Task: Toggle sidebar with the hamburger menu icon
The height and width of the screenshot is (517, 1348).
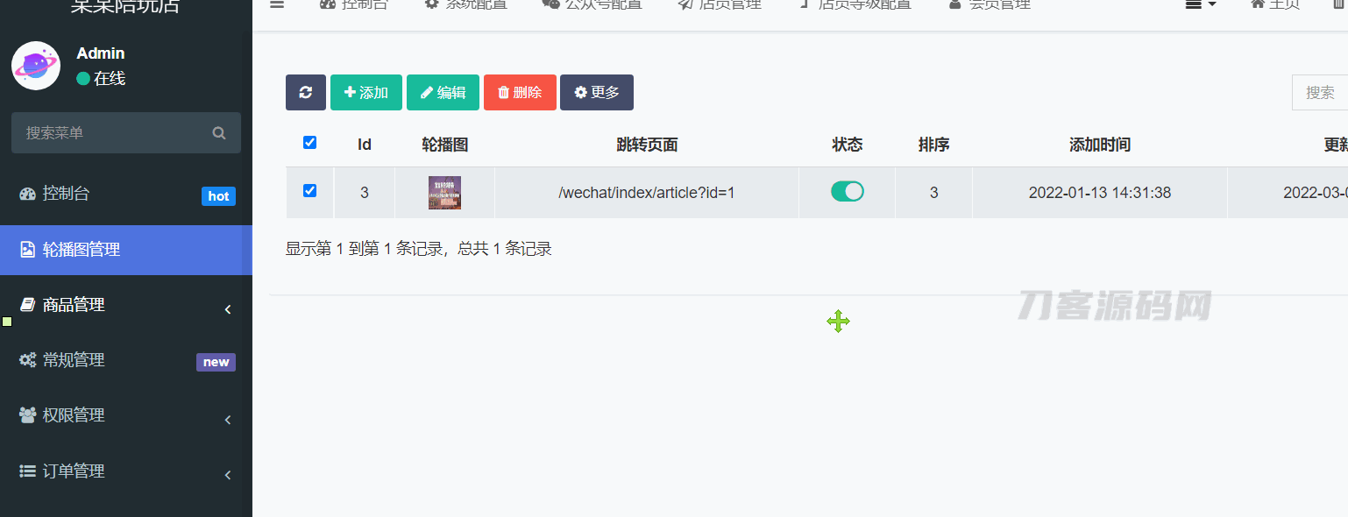Action: click(x=277, y=4)
